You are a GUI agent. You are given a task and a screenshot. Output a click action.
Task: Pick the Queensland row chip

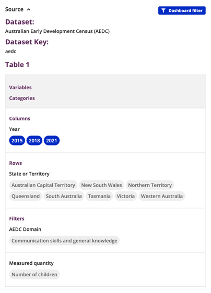(x=26, y=196)
